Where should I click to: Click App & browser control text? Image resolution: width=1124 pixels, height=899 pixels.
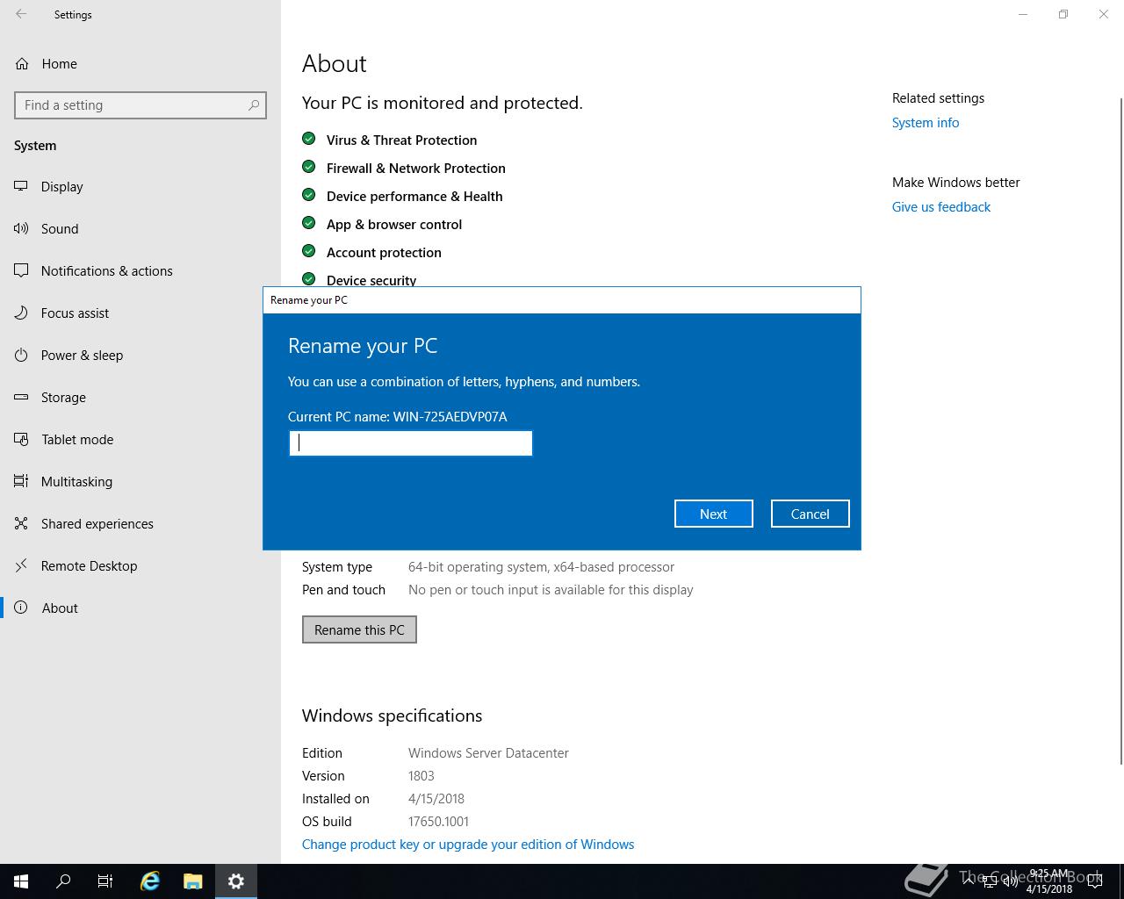point(393,225)
